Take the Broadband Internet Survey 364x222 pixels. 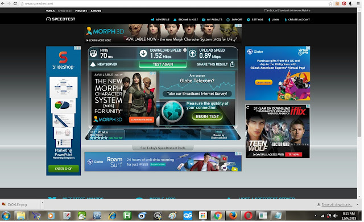click(x=197, y=94)
